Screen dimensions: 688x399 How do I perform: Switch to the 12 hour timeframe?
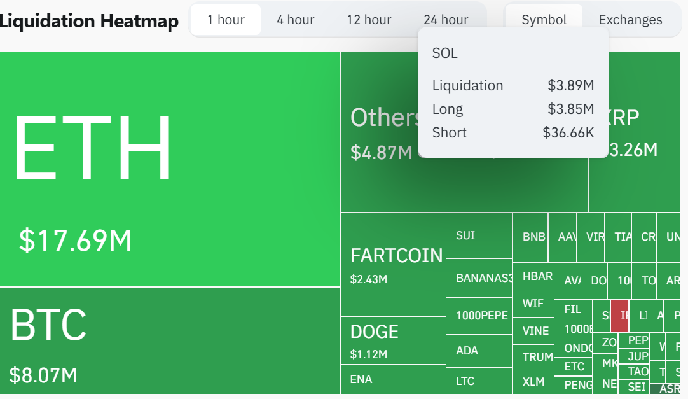[369, 20]
